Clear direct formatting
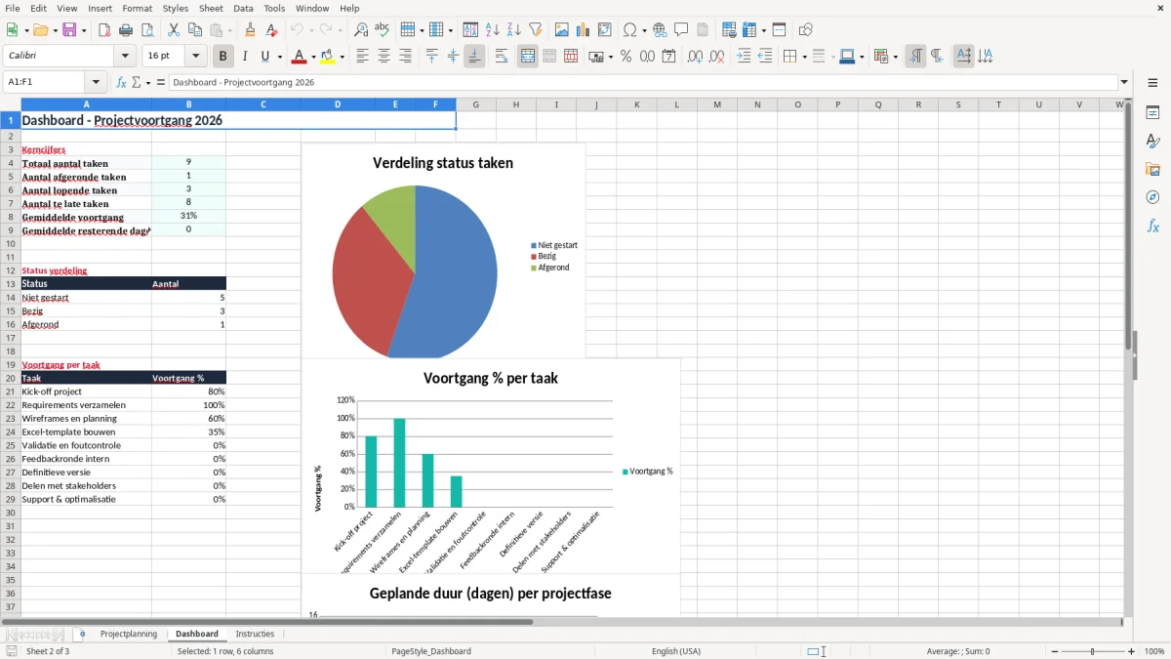This screenshot has height=659, width=1171. [272, 30]
